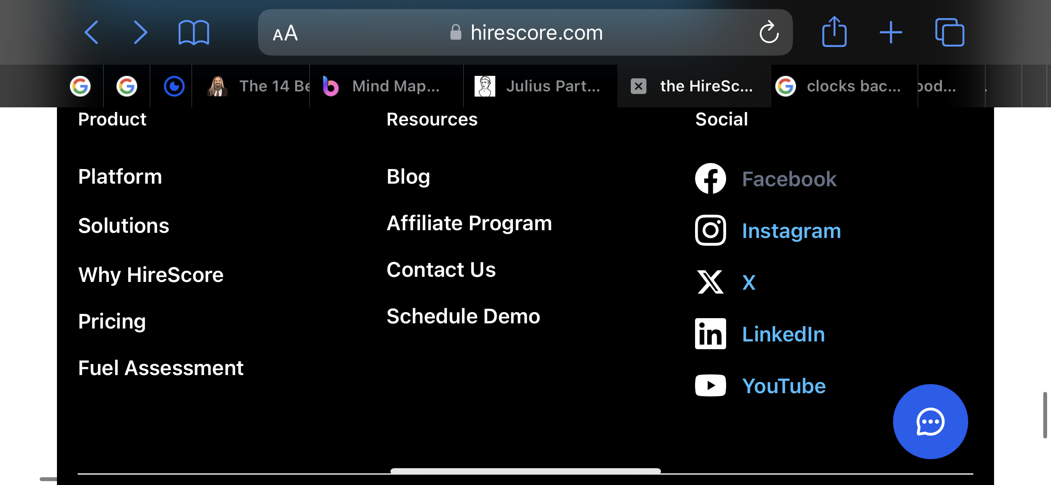The image size is (1051, 485).
Task: Reload the hirescore.com page
Action: [x=769, y=32]
